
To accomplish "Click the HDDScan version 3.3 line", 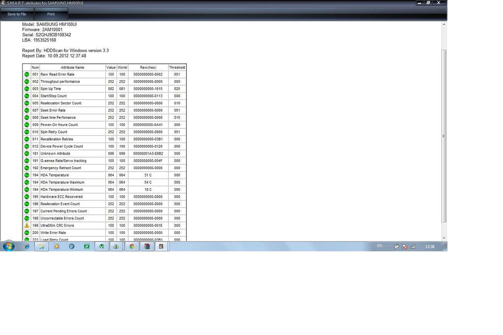I will tap(66, 51).
